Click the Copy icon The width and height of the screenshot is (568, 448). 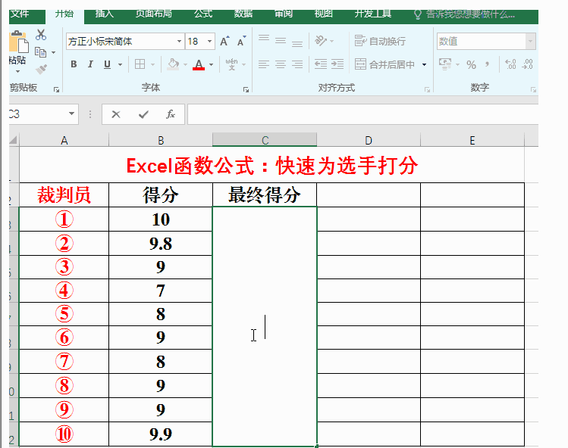tap(41, 52)
